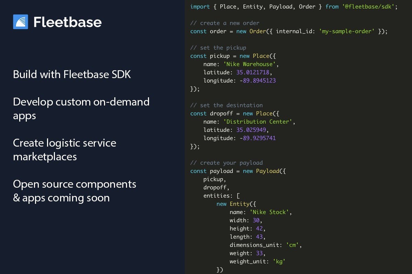Click the 'Nike Stock' entity name string
The image size is (412, 274).
(x=269, y=212)
